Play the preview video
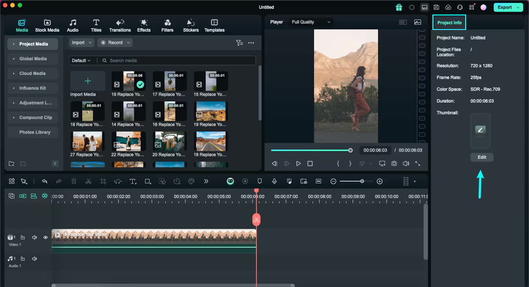529x287 pixels. coord(298,164)
